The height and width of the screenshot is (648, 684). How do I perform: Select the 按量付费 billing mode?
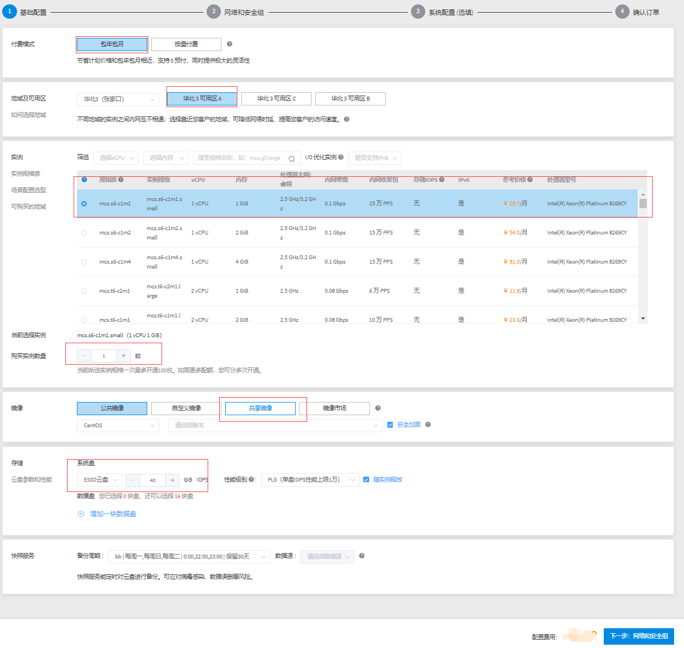click(186, 44)
